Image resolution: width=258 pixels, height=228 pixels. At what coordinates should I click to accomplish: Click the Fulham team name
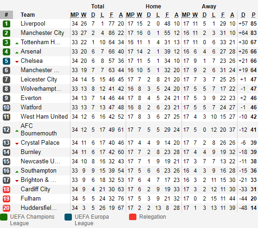(x=31, y=199)
